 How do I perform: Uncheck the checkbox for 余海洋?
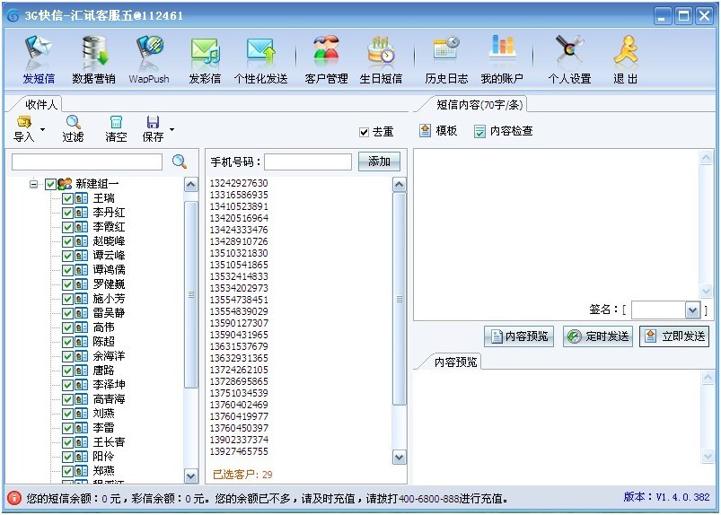[67, 356]
